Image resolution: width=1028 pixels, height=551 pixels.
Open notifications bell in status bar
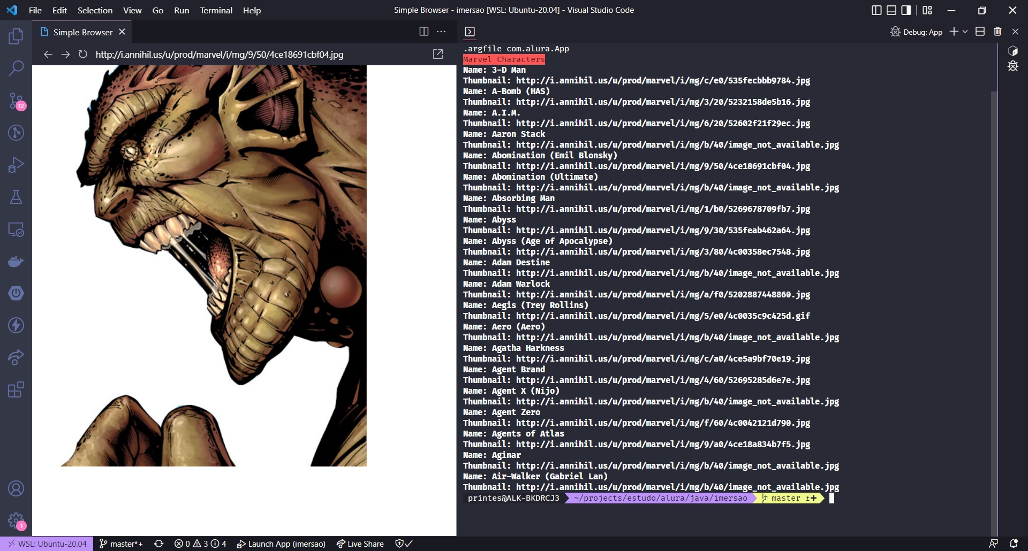[1014, 544]
